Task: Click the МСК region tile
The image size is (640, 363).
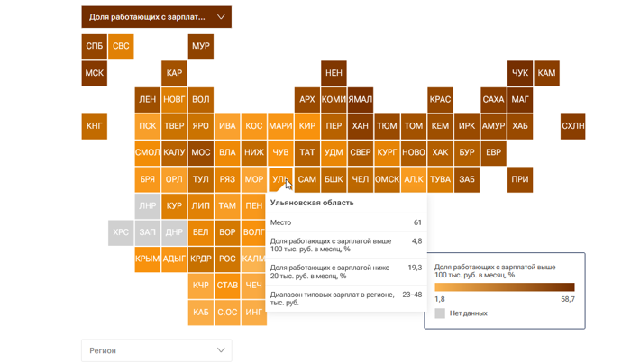Action: point(95,73)
